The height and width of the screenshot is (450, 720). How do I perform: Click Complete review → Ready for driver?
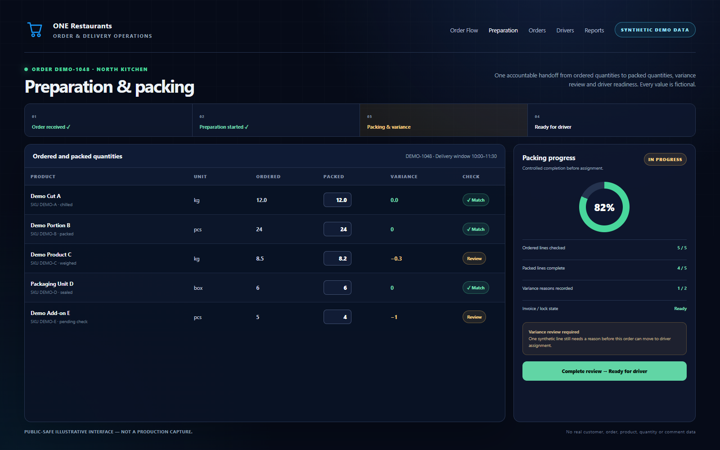pyautogui.click(x=604, y=371)
